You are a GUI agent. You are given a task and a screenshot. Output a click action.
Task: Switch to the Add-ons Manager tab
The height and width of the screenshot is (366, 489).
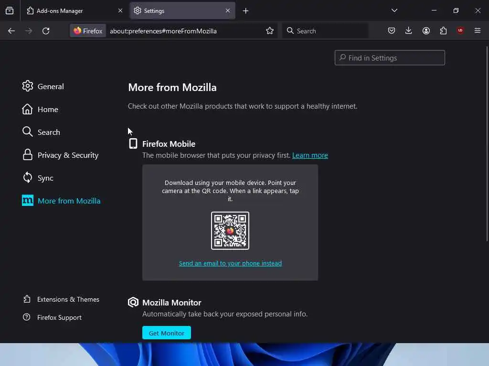tap(75, 10)
